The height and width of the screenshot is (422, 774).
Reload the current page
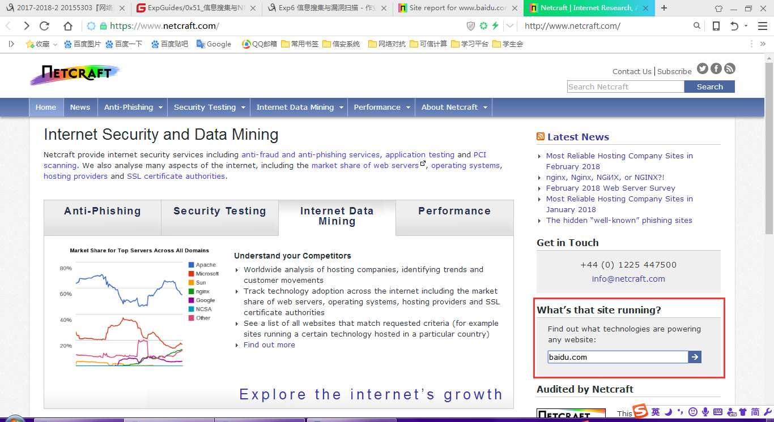tap(45, 26)
